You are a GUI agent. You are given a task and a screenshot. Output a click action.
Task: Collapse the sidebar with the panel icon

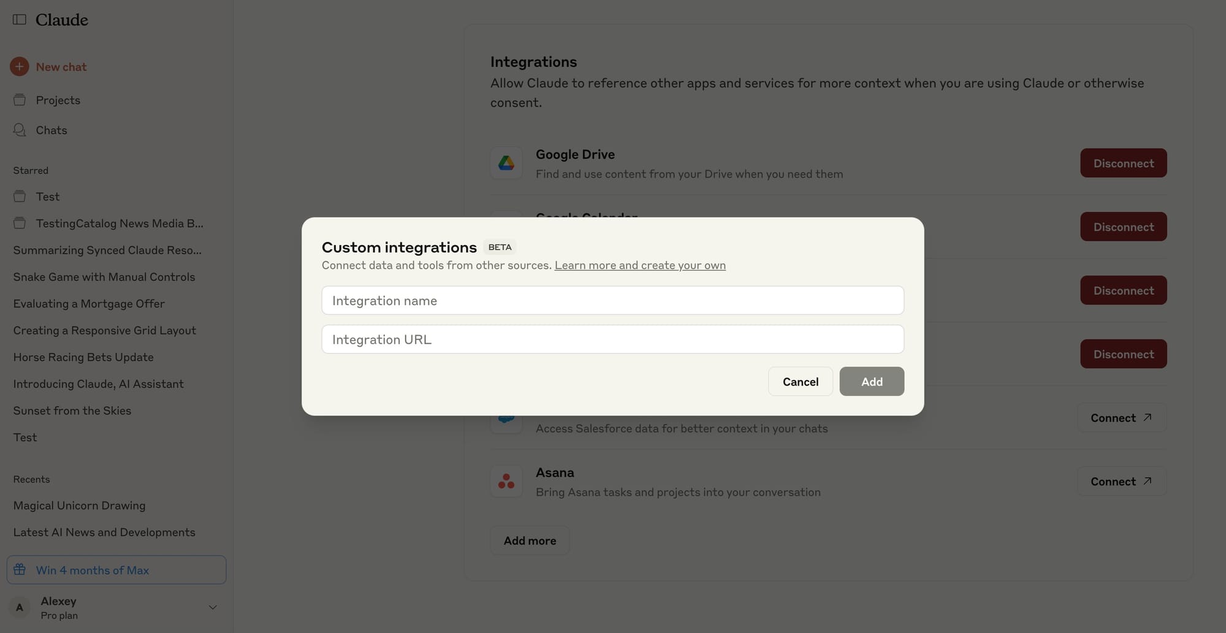20,20
